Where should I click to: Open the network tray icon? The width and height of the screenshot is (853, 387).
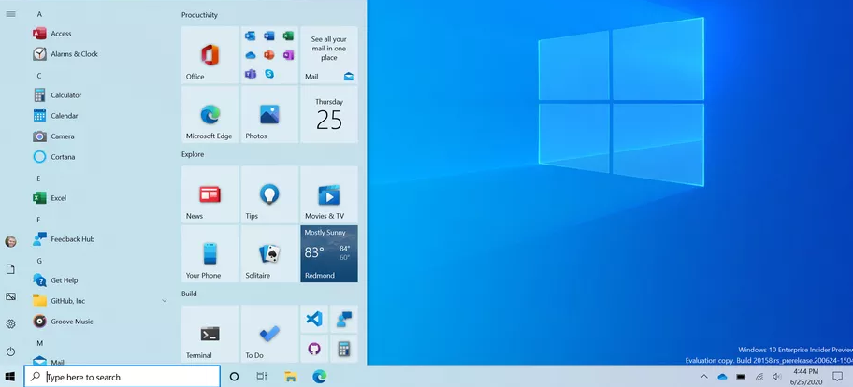(759, 376)
